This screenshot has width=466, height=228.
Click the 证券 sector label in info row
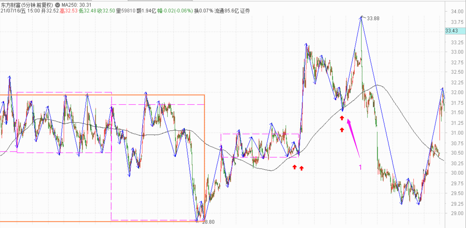(245, 11)
